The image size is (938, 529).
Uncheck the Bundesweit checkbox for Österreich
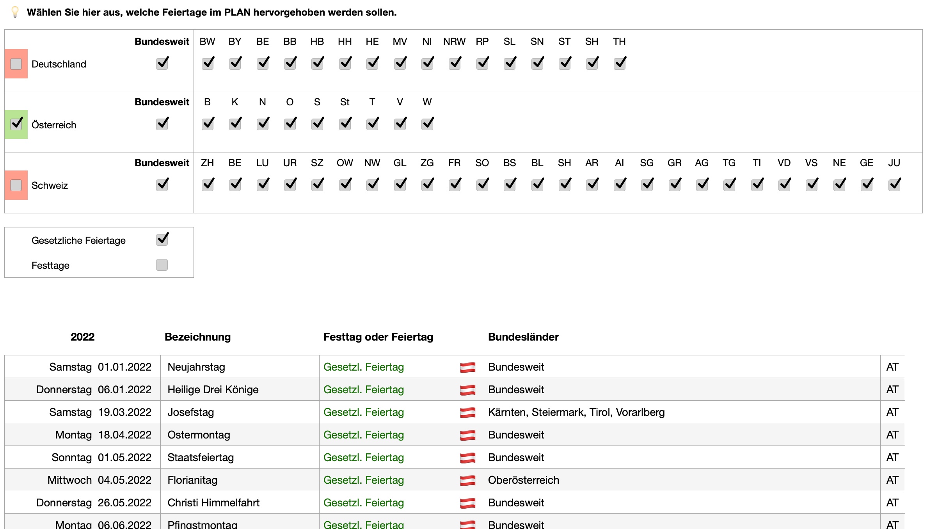[162, 124]
